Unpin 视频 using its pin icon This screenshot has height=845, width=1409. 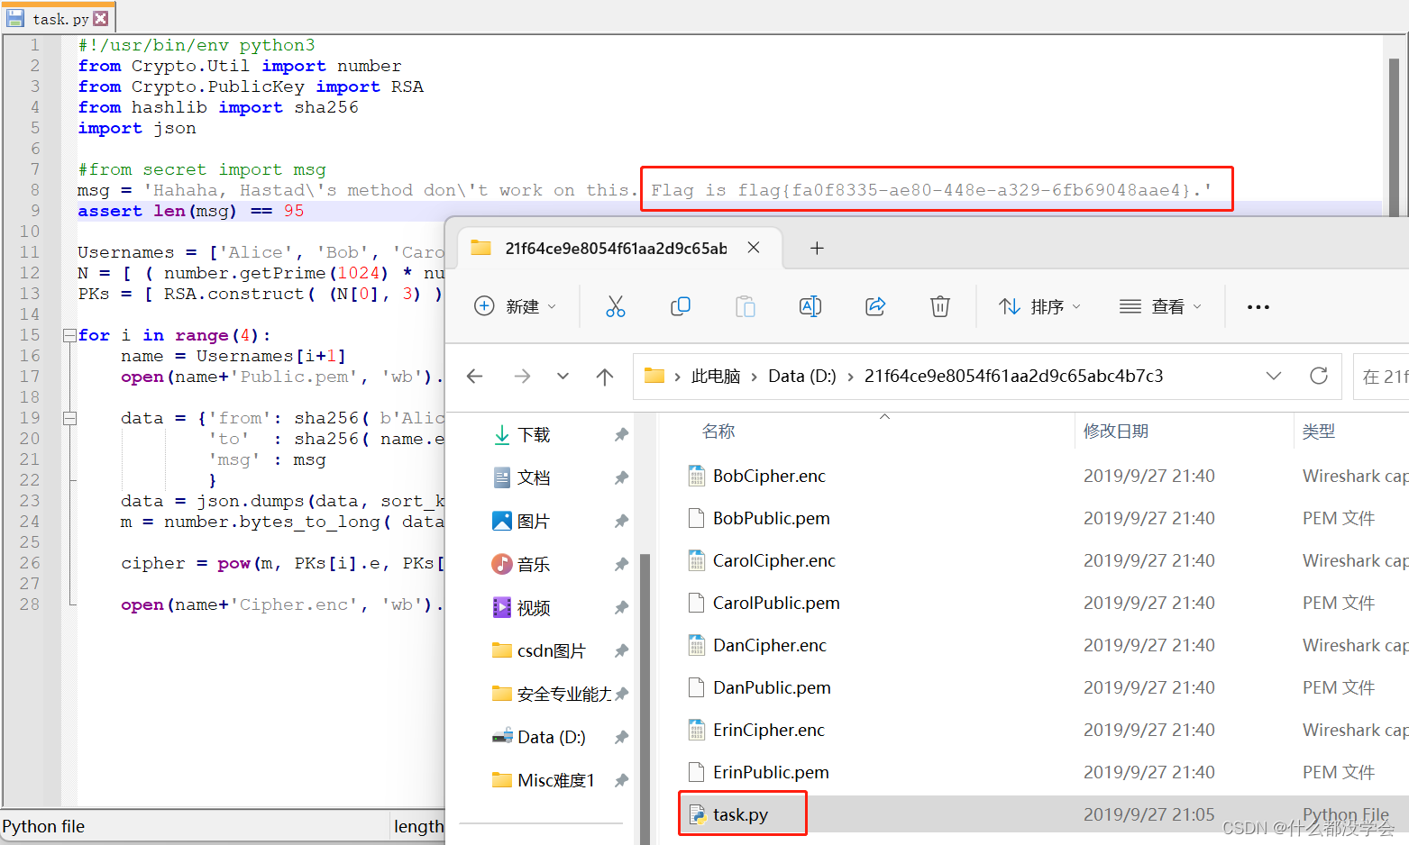point(621,608)
